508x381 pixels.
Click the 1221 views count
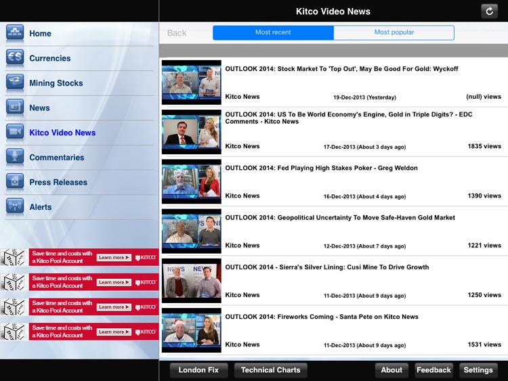click(484, 246)
